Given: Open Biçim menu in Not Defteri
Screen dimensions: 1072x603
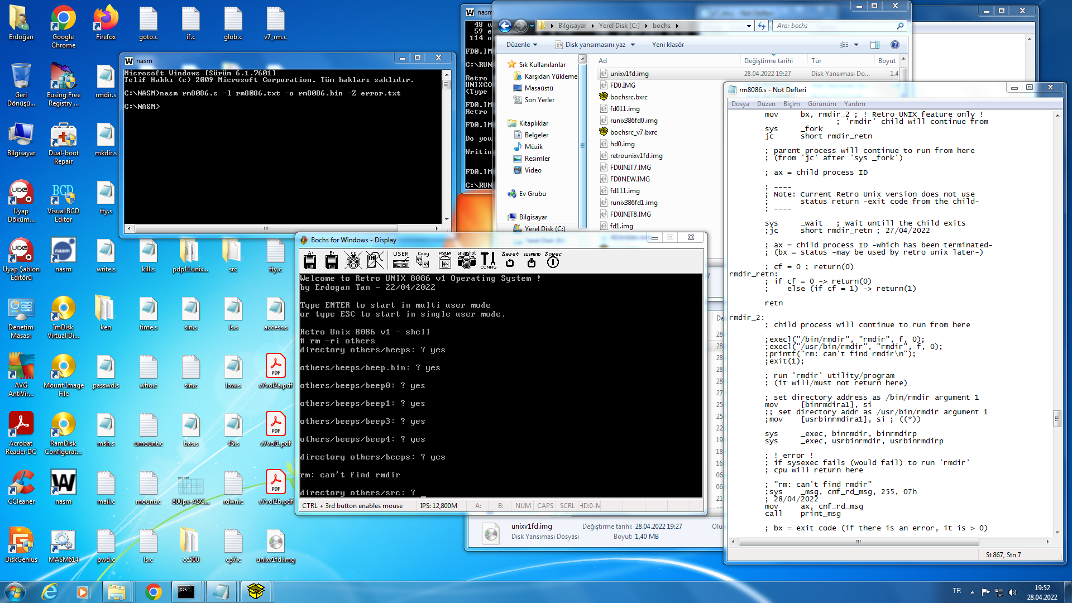Looking at the screenshot, I should [x=791, y=104].
